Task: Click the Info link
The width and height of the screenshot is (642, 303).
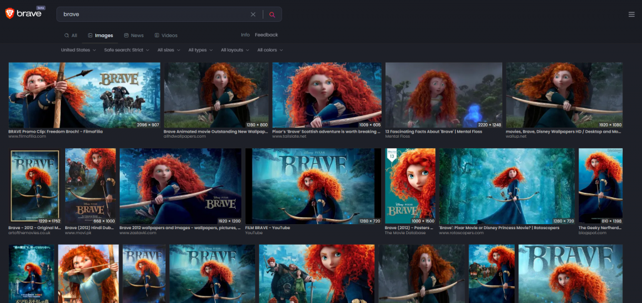Action: point(245,35)
